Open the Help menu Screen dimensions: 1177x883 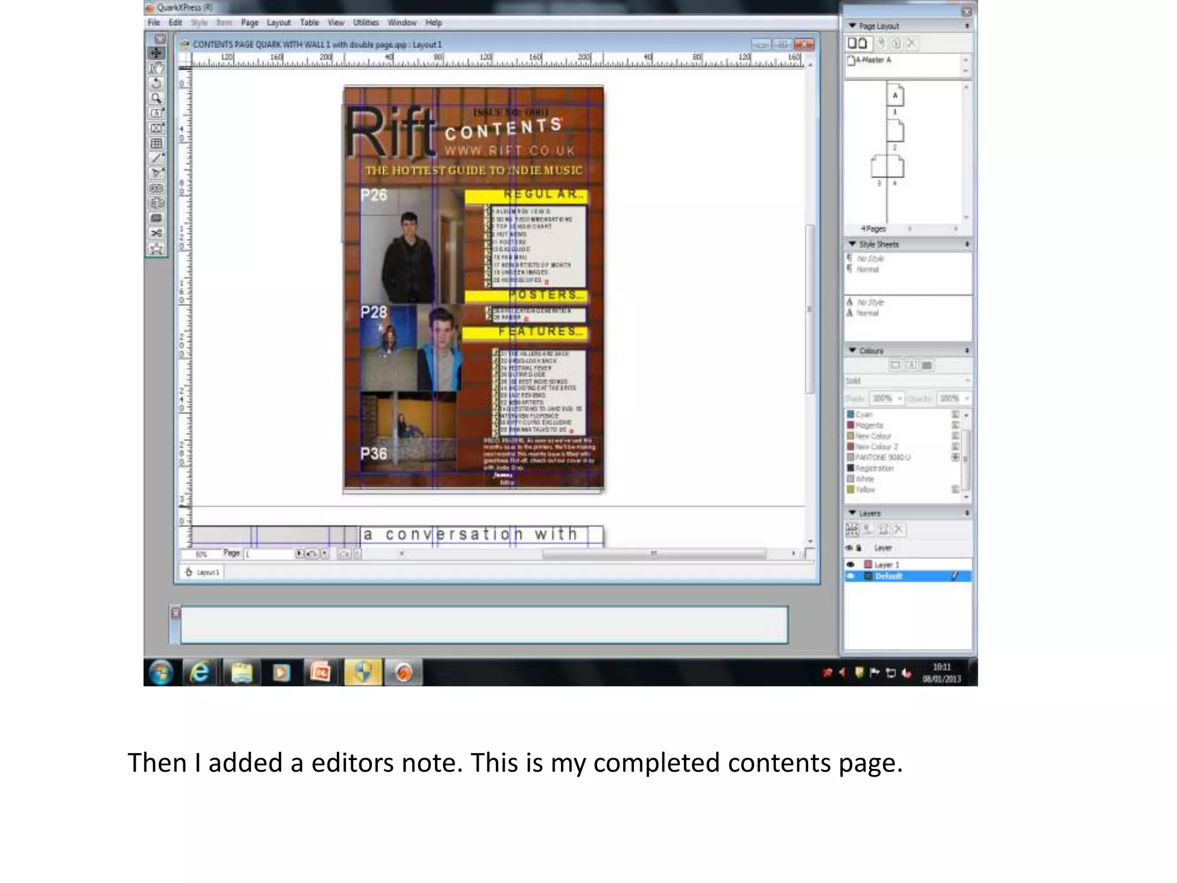pyautogui.click(x=434, y=23)
